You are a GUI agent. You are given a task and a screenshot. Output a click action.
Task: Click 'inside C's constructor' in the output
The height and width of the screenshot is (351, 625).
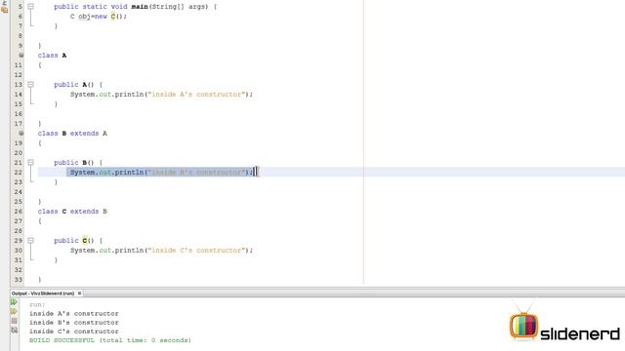pyautogui.click(x=74, y=331)
